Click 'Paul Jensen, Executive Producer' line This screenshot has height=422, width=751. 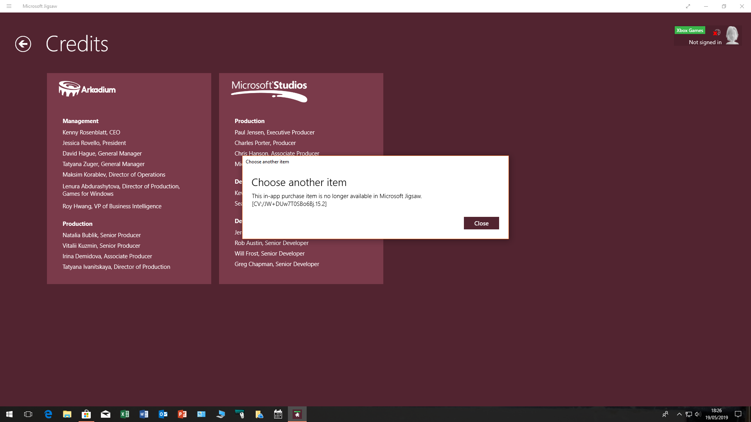coord(275,132)
